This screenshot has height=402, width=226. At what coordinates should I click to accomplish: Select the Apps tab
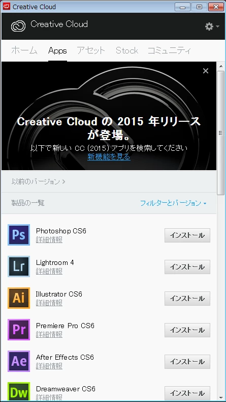57,51
